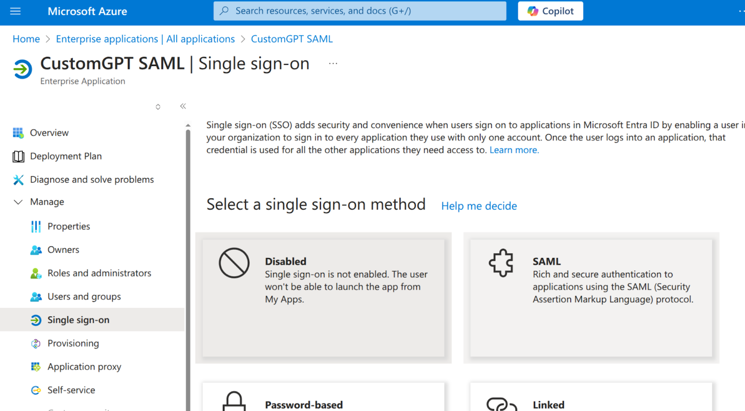Click the Password-based padlock icon
The height and width of the screenshot is (411, 745).
[234, 401]
